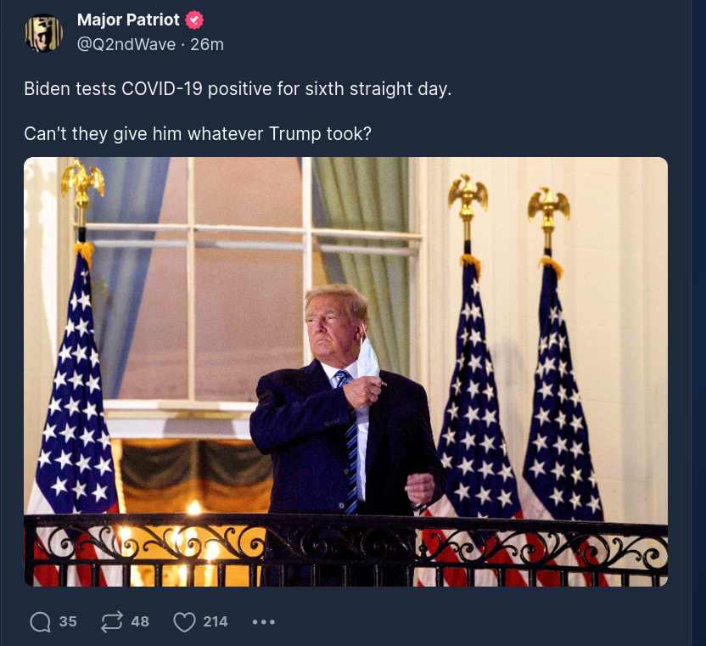Click the reply count 35

click(x=68, y=621)
